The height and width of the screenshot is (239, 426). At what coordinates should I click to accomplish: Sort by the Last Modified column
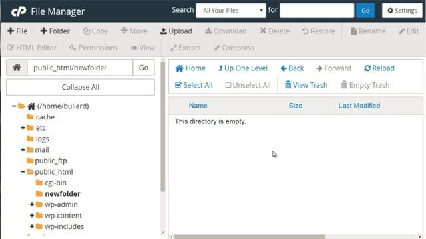[x=359, y=106]
